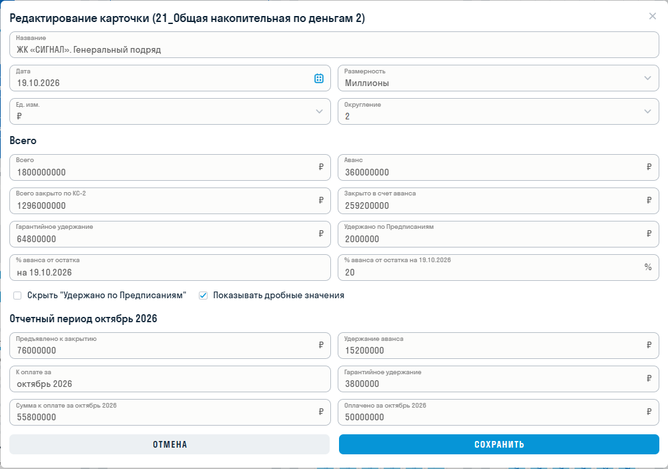Click into the Удержание аванса field
Image resolution: width=668 pixels, height=469 pixels.
498,346
